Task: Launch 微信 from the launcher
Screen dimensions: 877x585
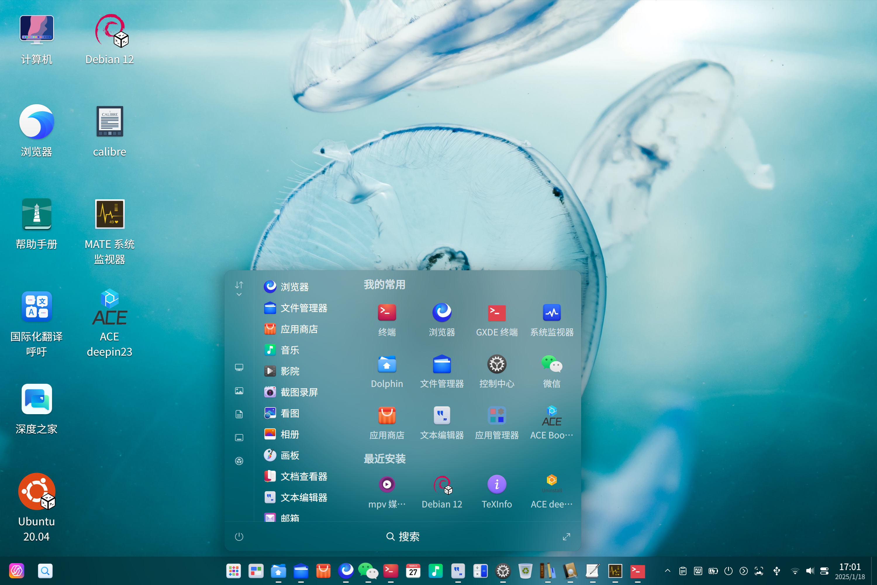Action: click(552, 365)
